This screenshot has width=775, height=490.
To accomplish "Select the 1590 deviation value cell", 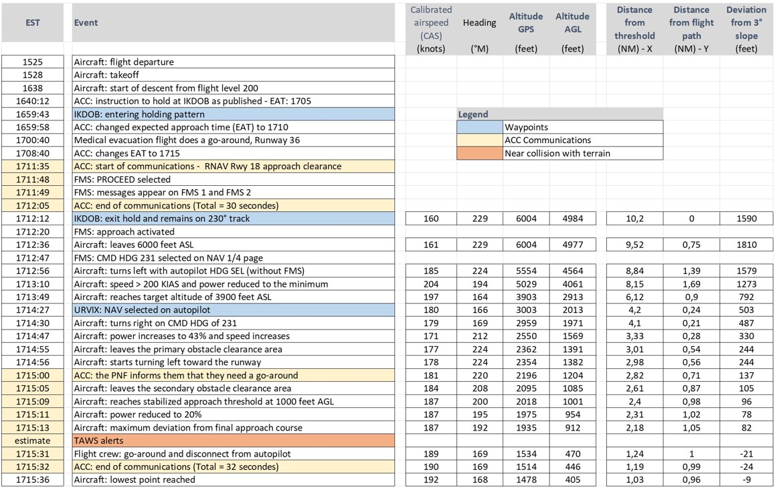I will (746, 218).
